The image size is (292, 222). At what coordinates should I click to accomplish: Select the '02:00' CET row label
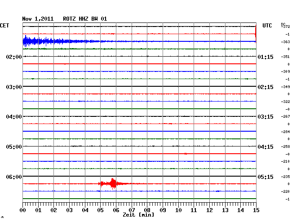(14, 57)
